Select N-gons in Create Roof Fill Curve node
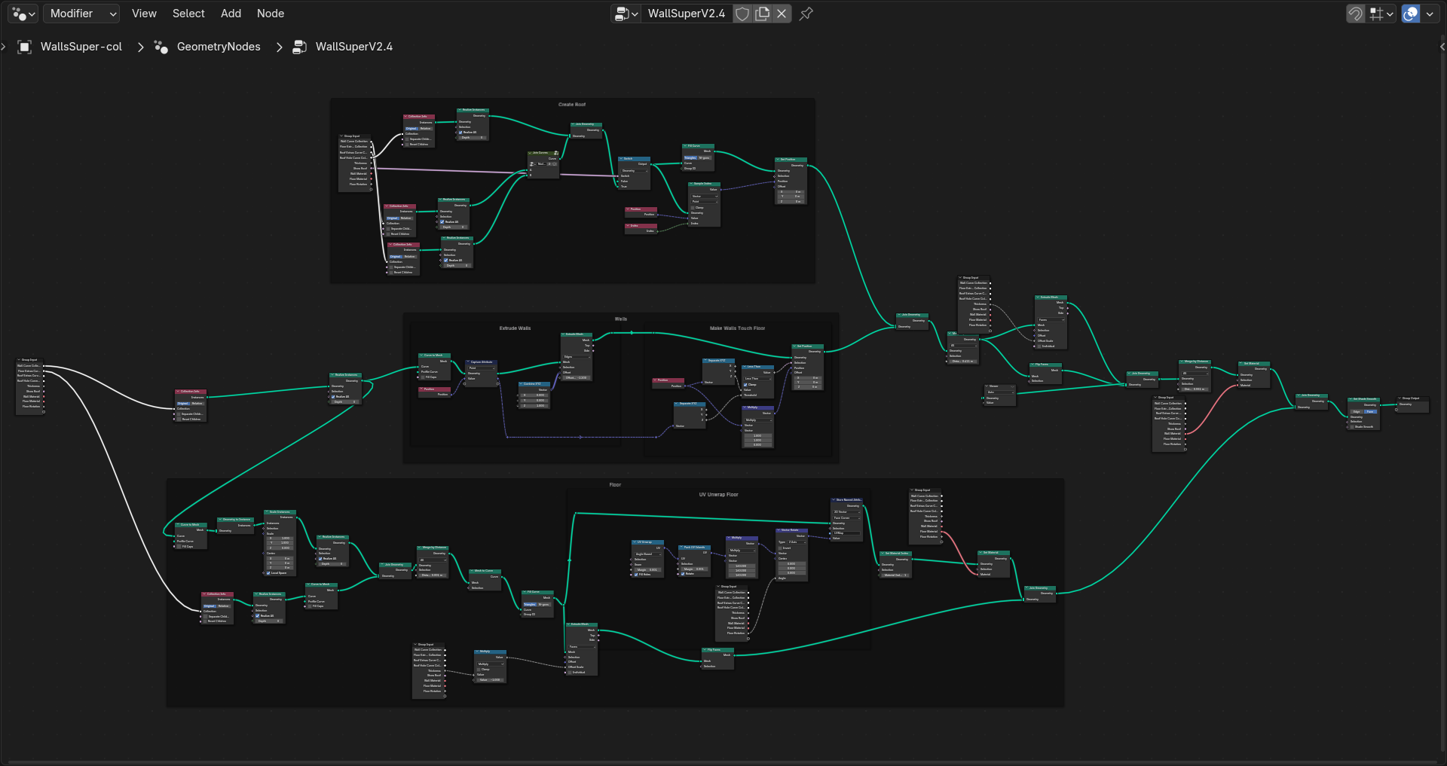1447x766 pixels. coord(705,158)
